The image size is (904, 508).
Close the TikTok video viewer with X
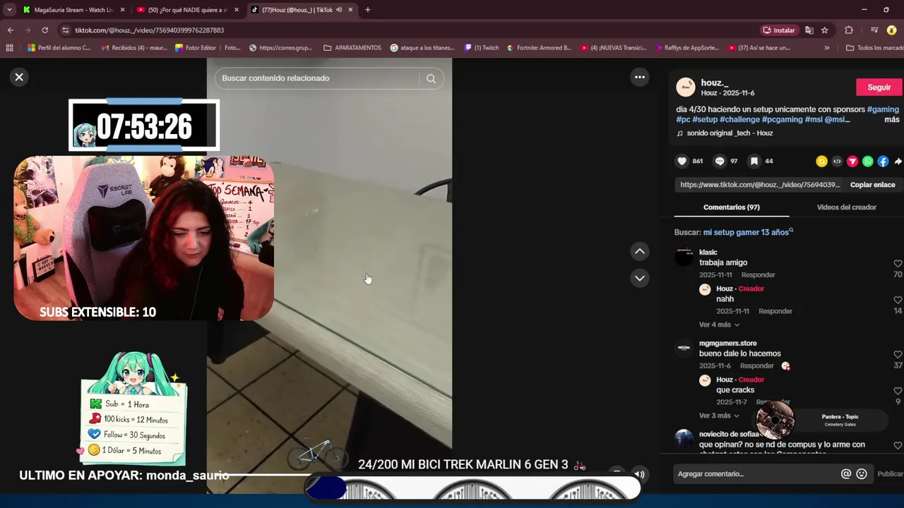pos(19,77)
